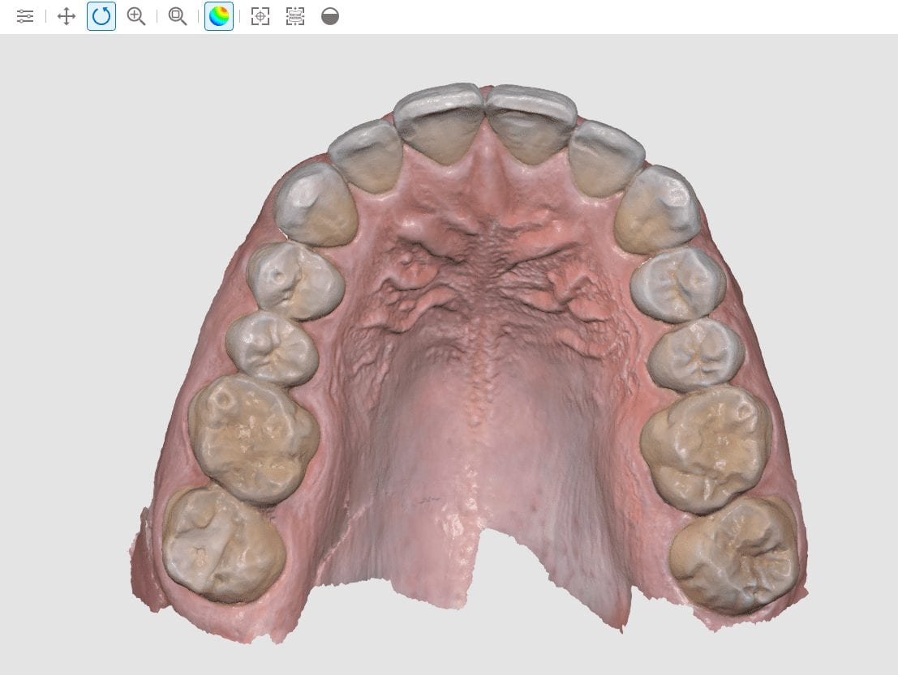
Task: Click the image-left lateral incisor
Action: click(x=367, y=155)
